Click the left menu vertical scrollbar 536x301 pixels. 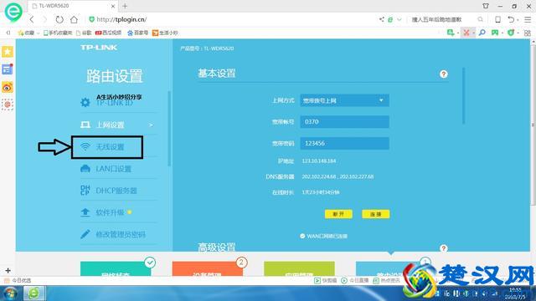[x=169, y=128]
